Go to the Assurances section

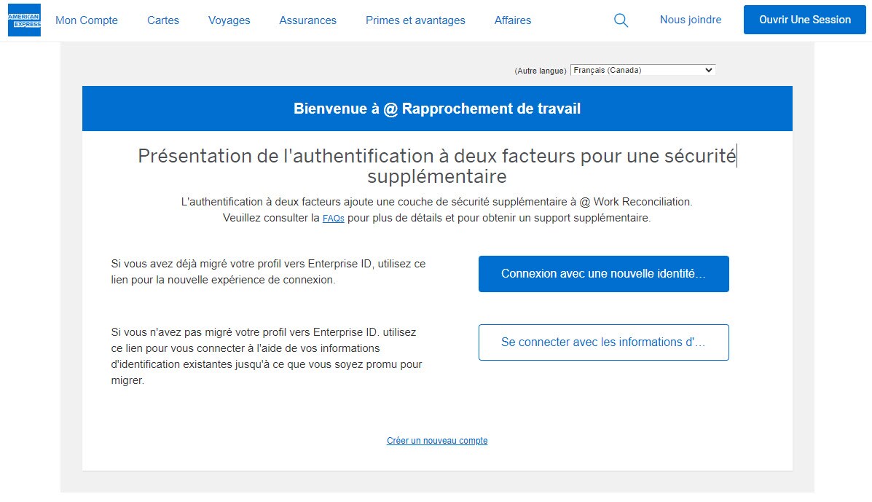pos(307,20)
